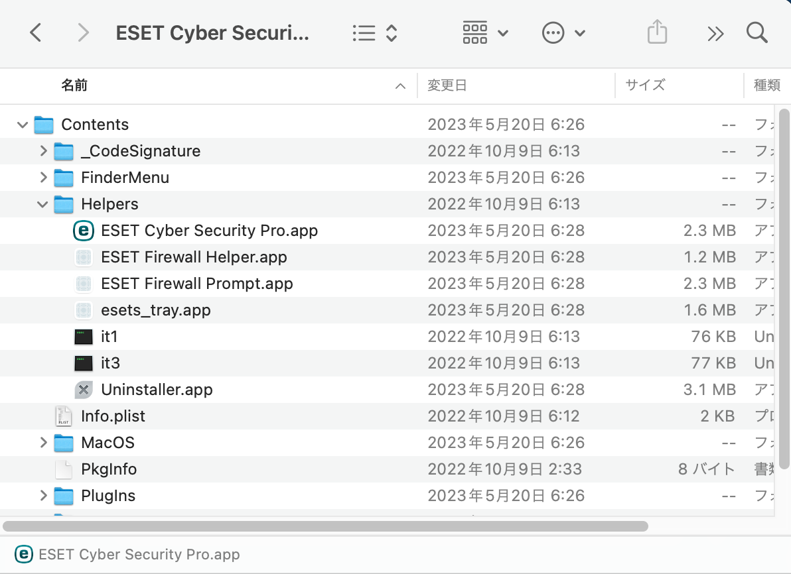
Task: Click the Share toolbar icon
Action: (657, 32)
